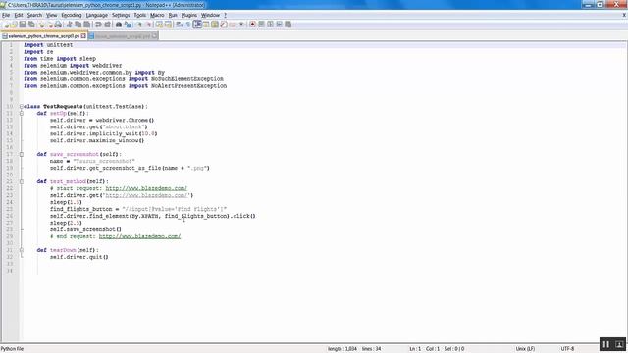Open the View menu
The image size is (628, 353).
tap(51, 15)
